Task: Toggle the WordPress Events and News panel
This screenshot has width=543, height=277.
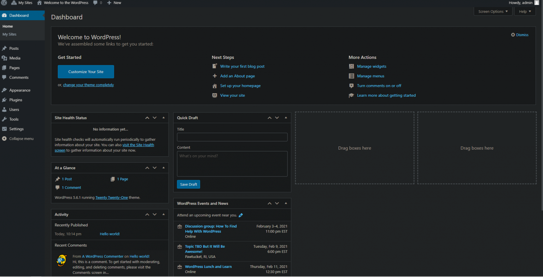Action: pyautogui.click(x=286, y=203)
